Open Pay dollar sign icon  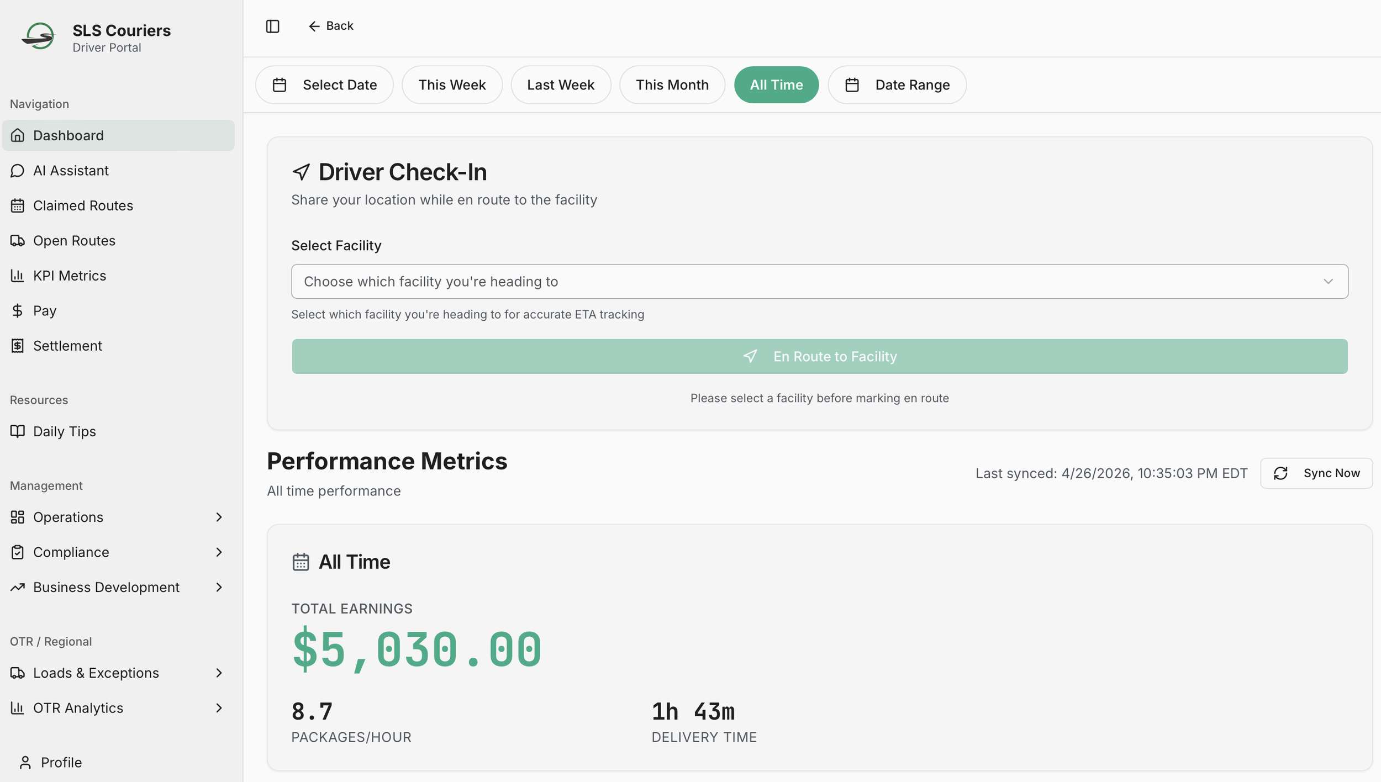tap(17, 311)
